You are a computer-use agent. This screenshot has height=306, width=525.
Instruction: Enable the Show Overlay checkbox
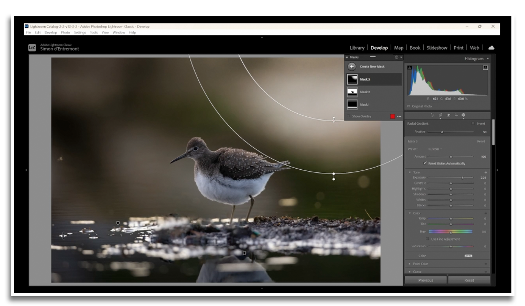(349, 116)
